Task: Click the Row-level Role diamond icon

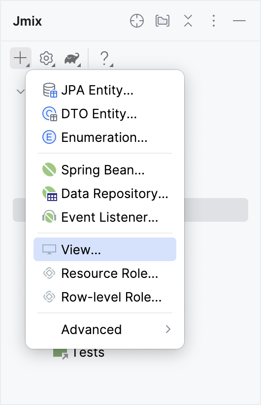Action: click(49, 297)
